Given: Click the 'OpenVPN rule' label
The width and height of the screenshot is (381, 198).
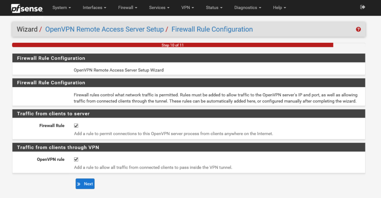Looking at the screenshot, I should click(x=51, y=159).
